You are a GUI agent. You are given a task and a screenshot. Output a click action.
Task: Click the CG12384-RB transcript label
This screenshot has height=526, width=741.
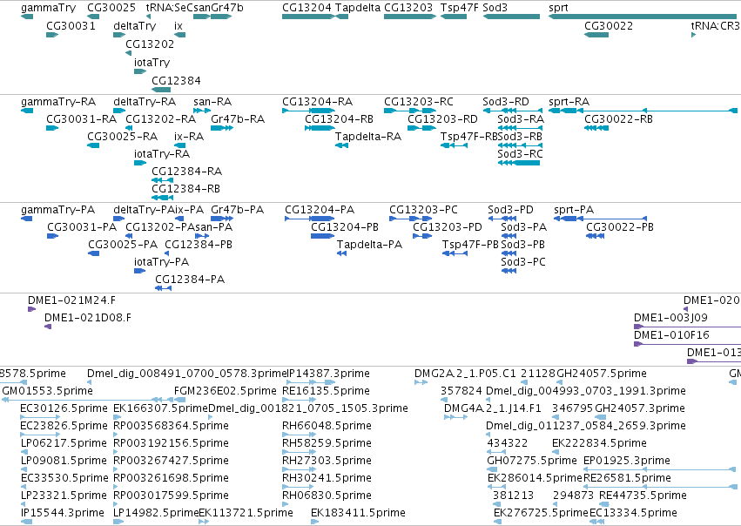pos(185,189)
